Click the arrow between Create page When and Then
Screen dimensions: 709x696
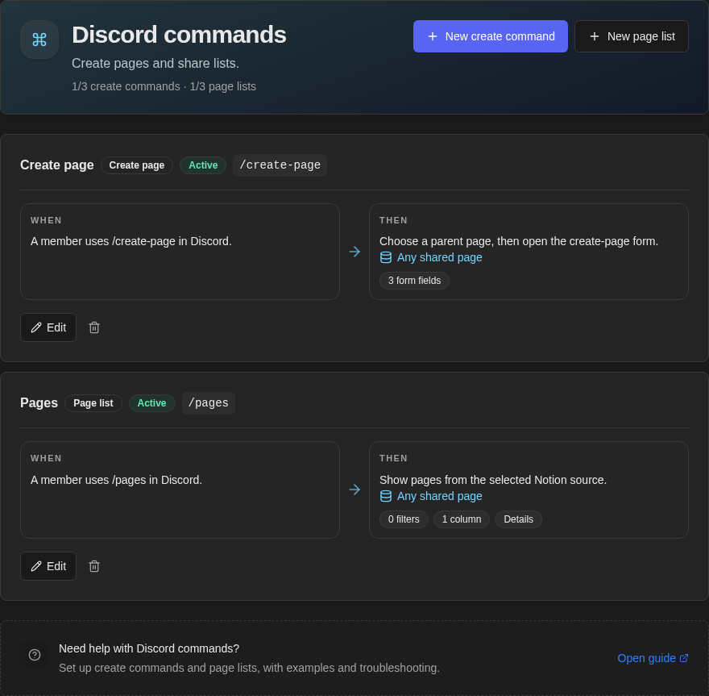pyautogui.click(x=354, y=252)
